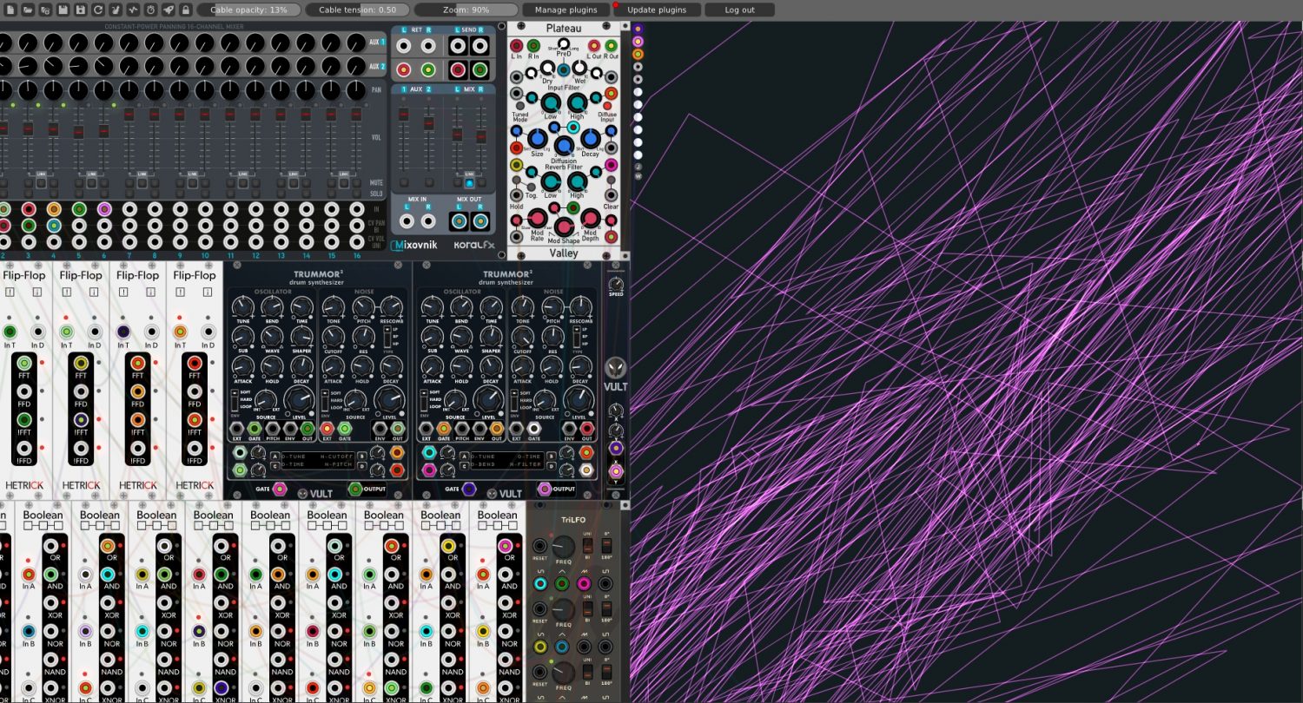Image resolution: width=1303 pixels, height=703 pixels.
Task: Click the OUTPUT jack on the left Trummor
Action: [355, 489]
